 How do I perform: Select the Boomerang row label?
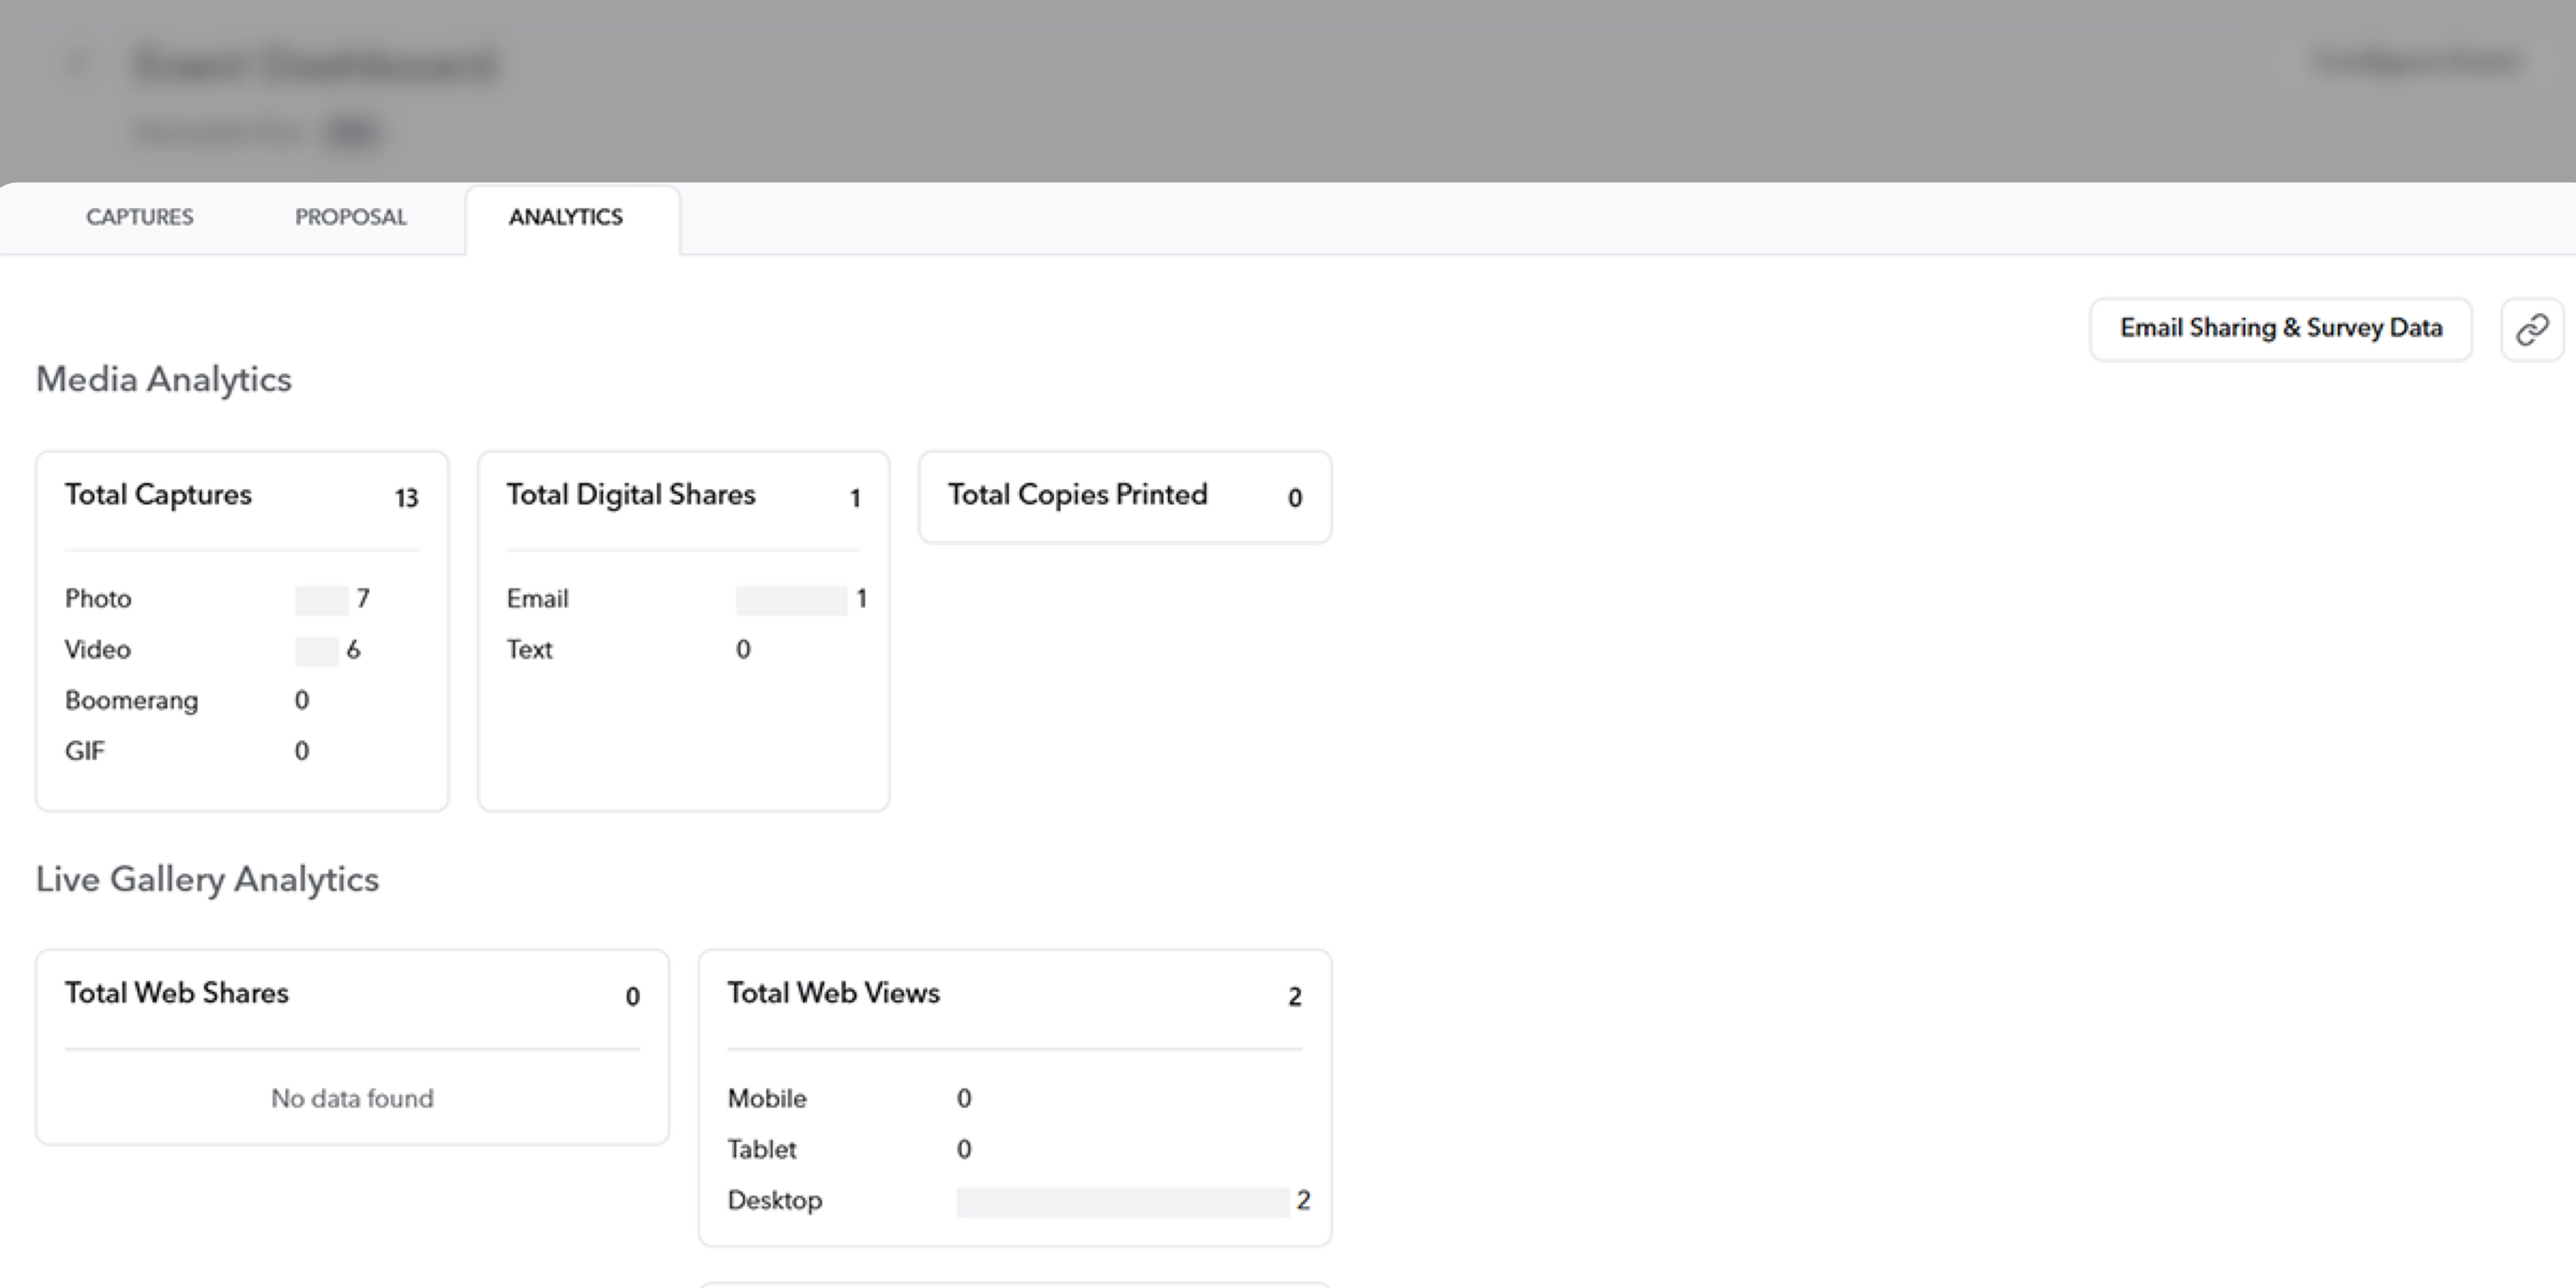coord(132,701)
